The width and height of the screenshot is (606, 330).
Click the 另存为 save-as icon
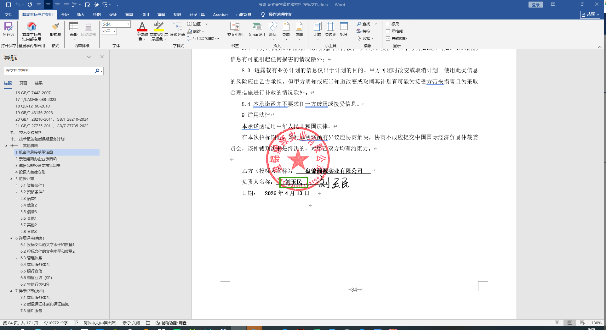click(x=9, y=29)
